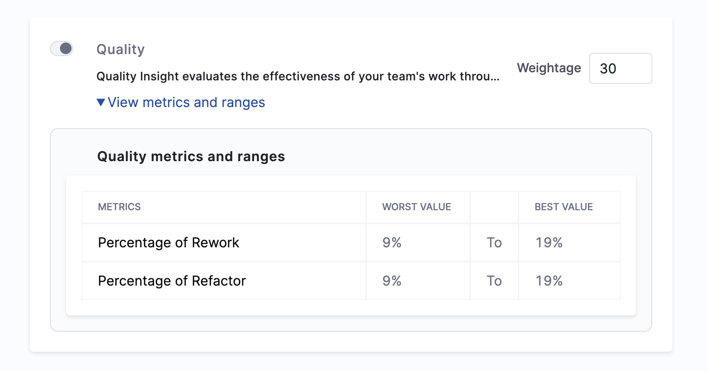The height and width of the screenshot is (371, 708).
Task: Click the Quality section heading
Action: (120, 49)
